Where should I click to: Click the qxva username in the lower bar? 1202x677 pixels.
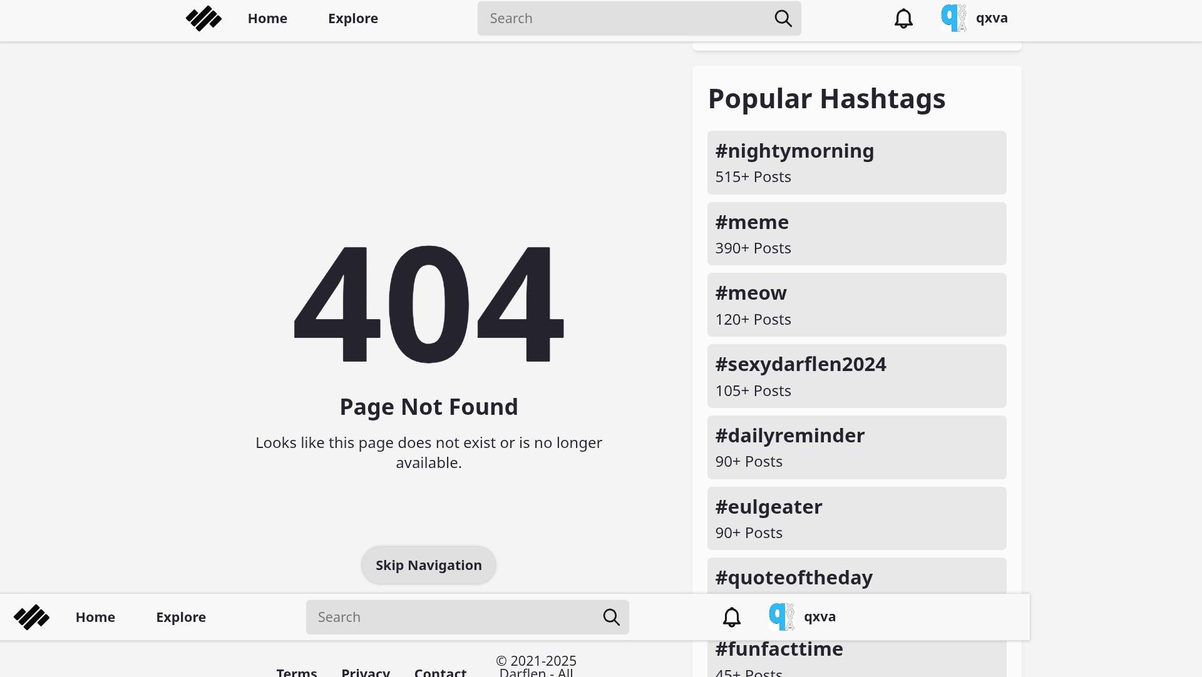[819, 616]
